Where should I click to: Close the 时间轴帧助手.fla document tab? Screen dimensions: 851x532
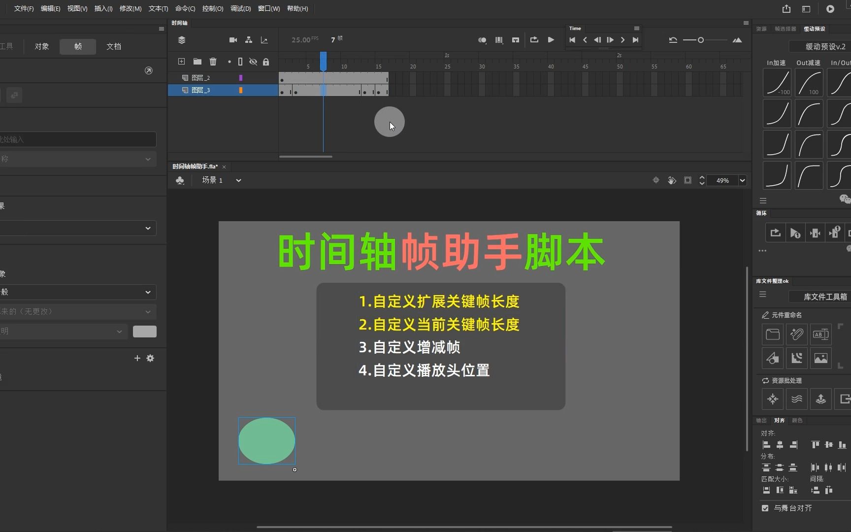[x=224, y=167]
